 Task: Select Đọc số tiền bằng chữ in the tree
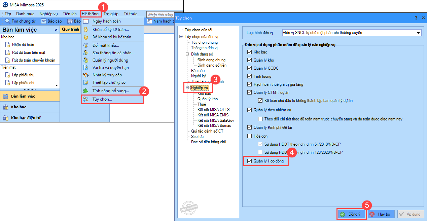coord(209,142)
